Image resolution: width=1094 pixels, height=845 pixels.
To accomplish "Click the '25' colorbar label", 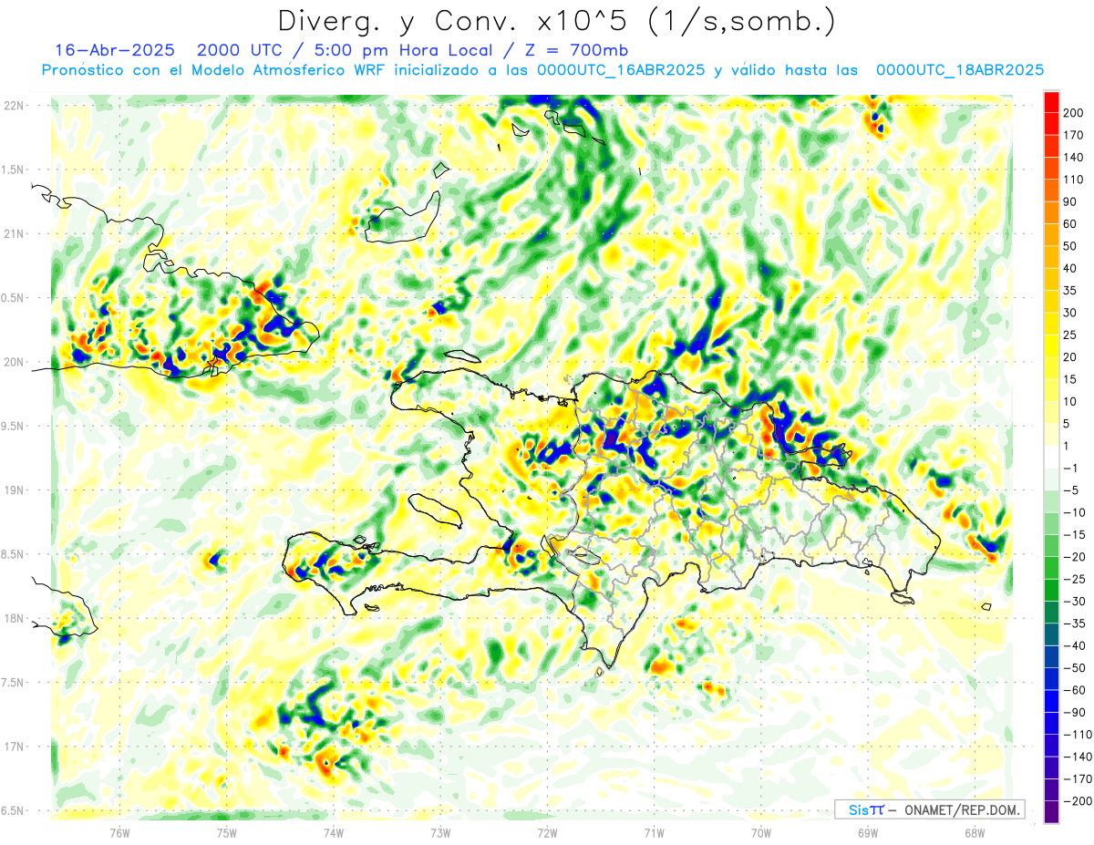I will [x=1071, y=335].
